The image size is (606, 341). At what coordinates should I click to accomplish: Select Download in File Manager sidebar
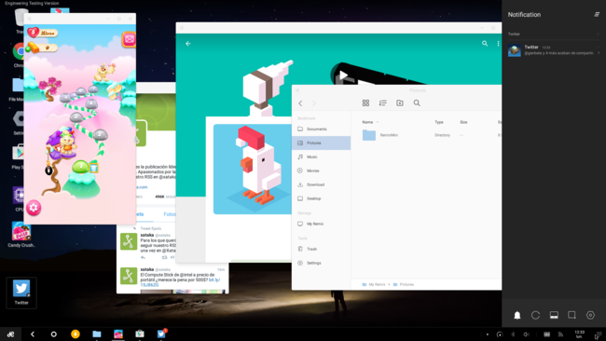[321, 184]
